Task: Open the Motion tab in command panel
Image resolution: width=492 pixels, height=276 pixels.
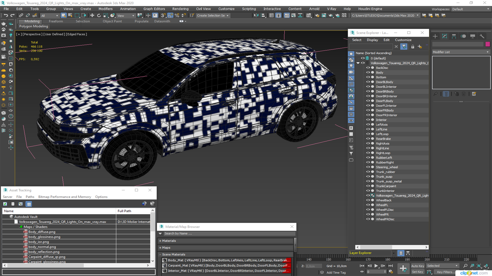Action: (463, 36)
